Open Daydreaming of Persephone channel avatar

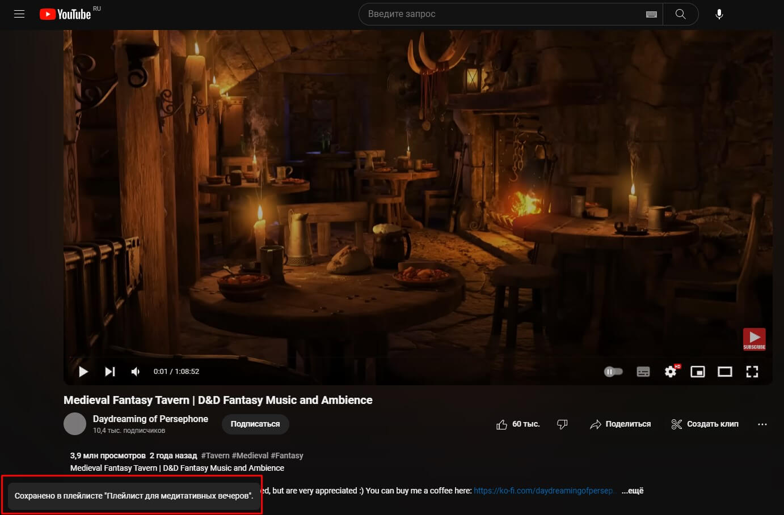pyautogui.click(x=75, y=424)
